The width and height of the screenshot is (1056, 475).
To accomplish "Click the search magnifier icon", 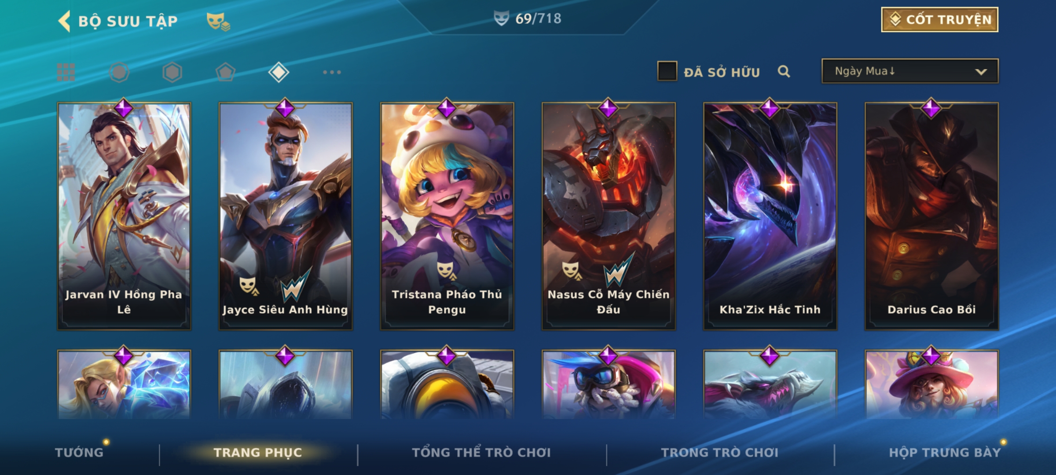I will (784, 71).
